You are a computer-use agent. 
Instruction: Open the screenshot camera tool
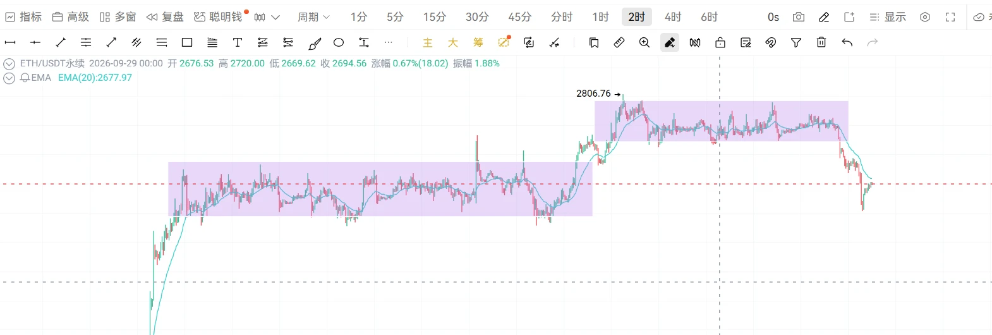click(799, 17)
